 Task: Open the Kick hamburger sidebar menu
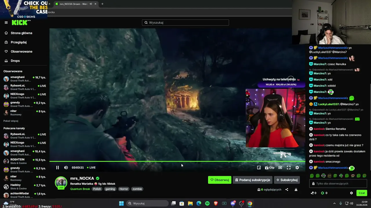[x=6, y=23]
